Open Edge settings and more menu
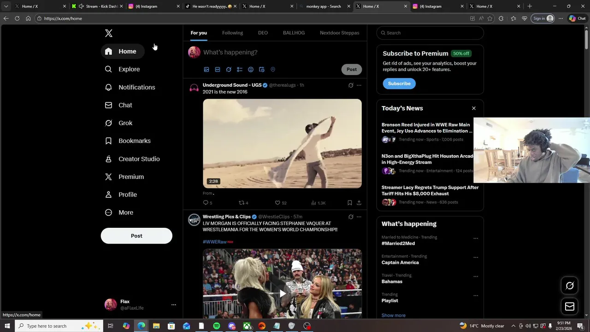 [x=560, y=18]
